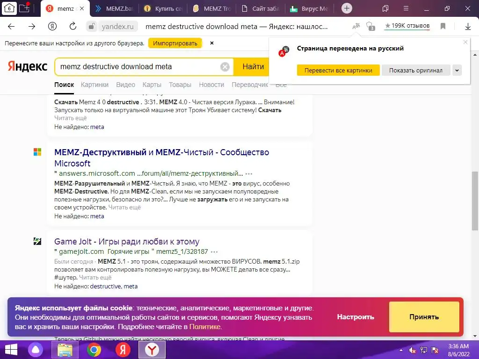The image size is (479, 359).
Task: Open the tab counter home icon
Action: (9, 8)
